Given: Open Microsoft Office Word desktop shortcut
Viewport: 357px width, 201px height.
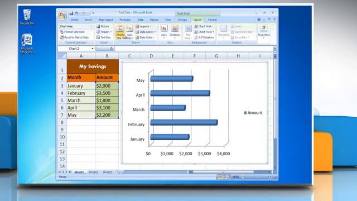Looking at the screenshot, I should (x=27, y=44).
